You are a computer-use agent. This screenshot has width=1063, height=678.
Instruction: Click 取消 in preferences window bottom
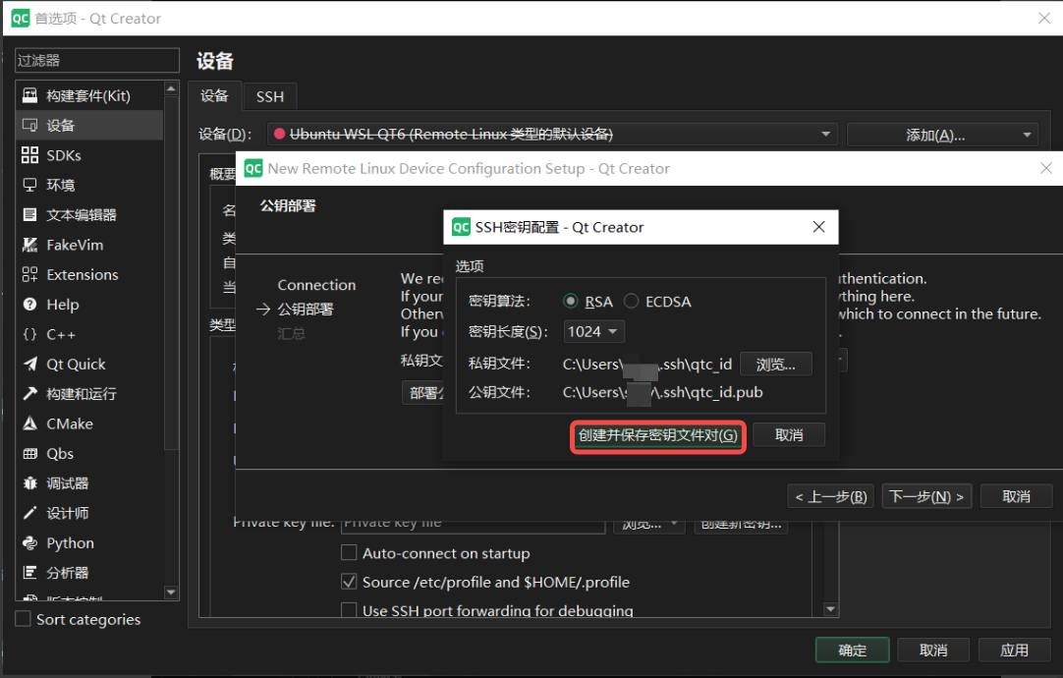click(933, 650)
